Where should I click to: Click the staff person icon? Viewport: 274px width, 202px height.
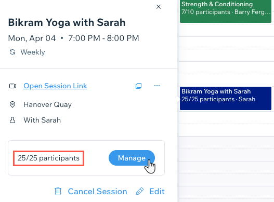coord(12,120)
